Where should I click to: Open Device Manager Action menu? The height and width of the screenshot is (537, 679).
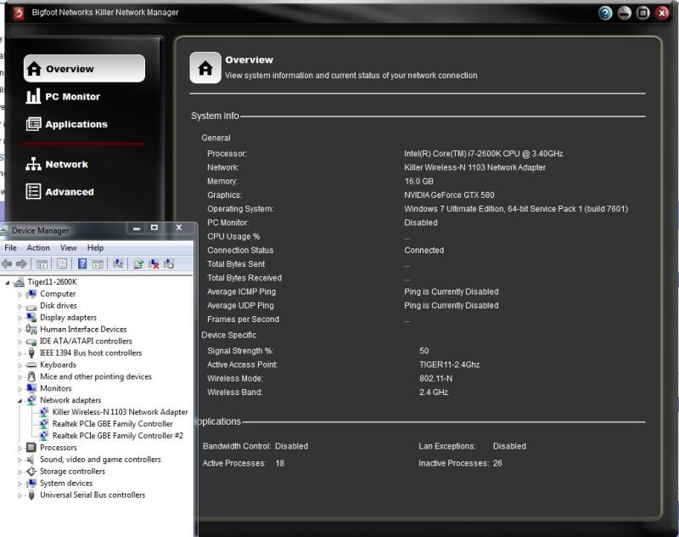click(38, 247)
